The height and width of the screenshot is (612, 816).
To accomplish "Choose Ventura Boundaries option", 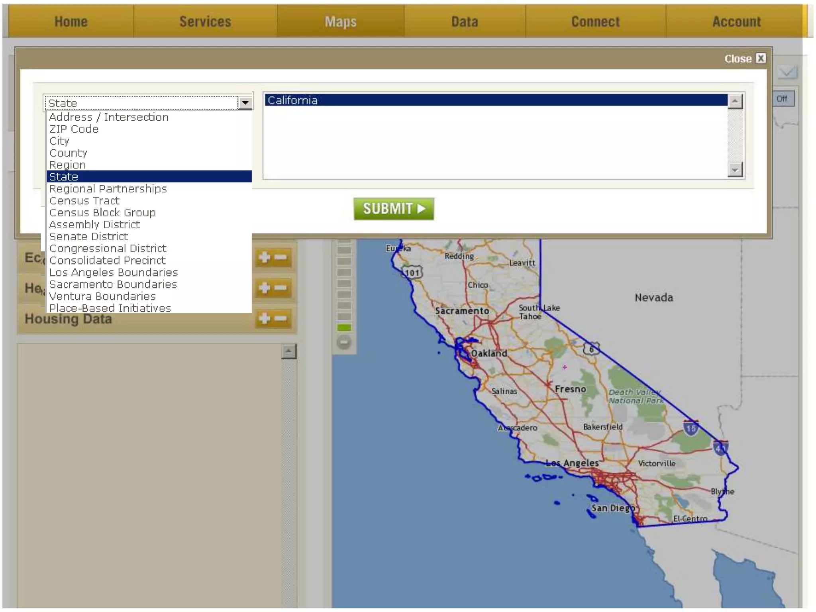I will [x=149, y=296].
